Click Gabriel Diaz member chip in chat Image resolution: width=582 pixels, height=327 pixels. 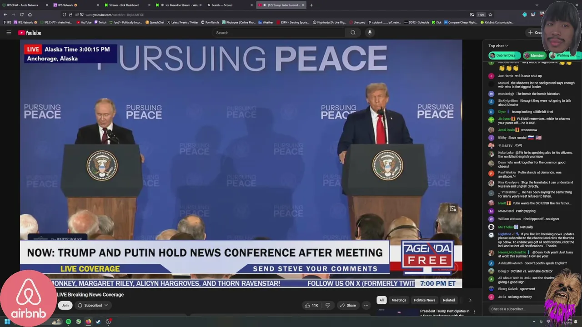(504, 55)
